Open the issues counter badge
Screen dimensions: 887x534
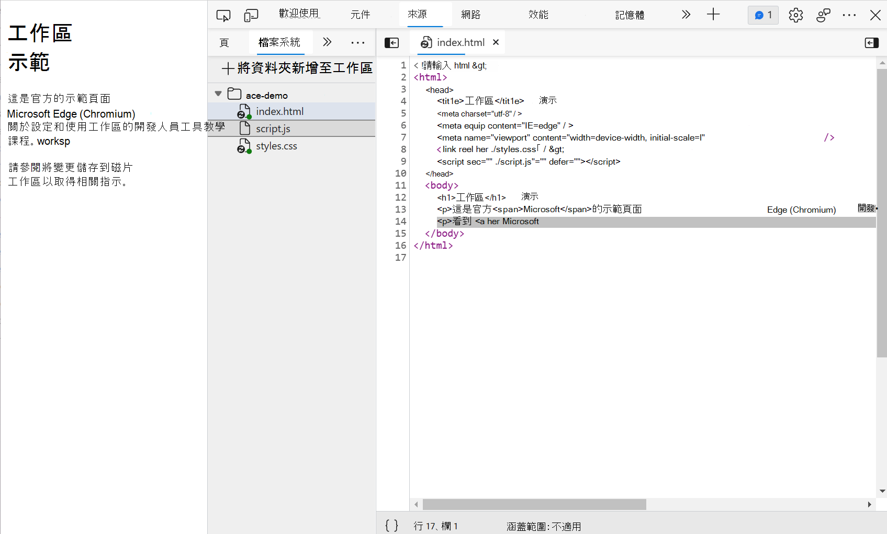[764, 15]
